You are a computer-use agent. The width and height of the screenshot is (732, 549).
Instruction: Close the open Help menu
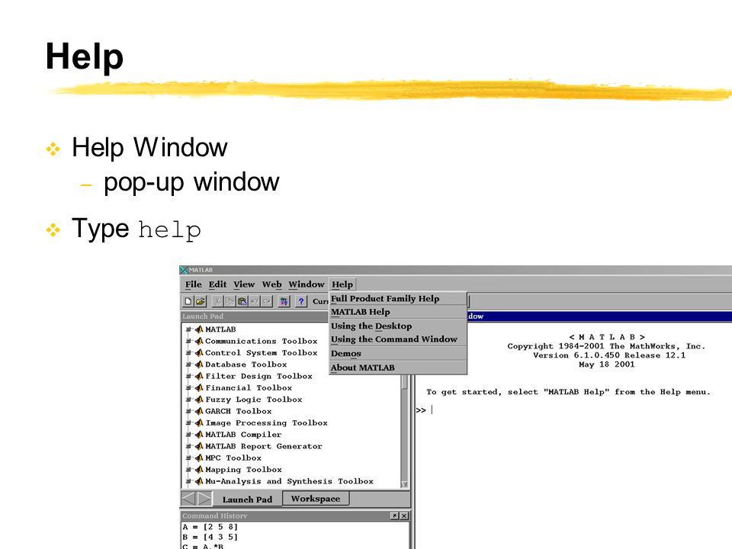pyautogui.click(x=342, y=284)
